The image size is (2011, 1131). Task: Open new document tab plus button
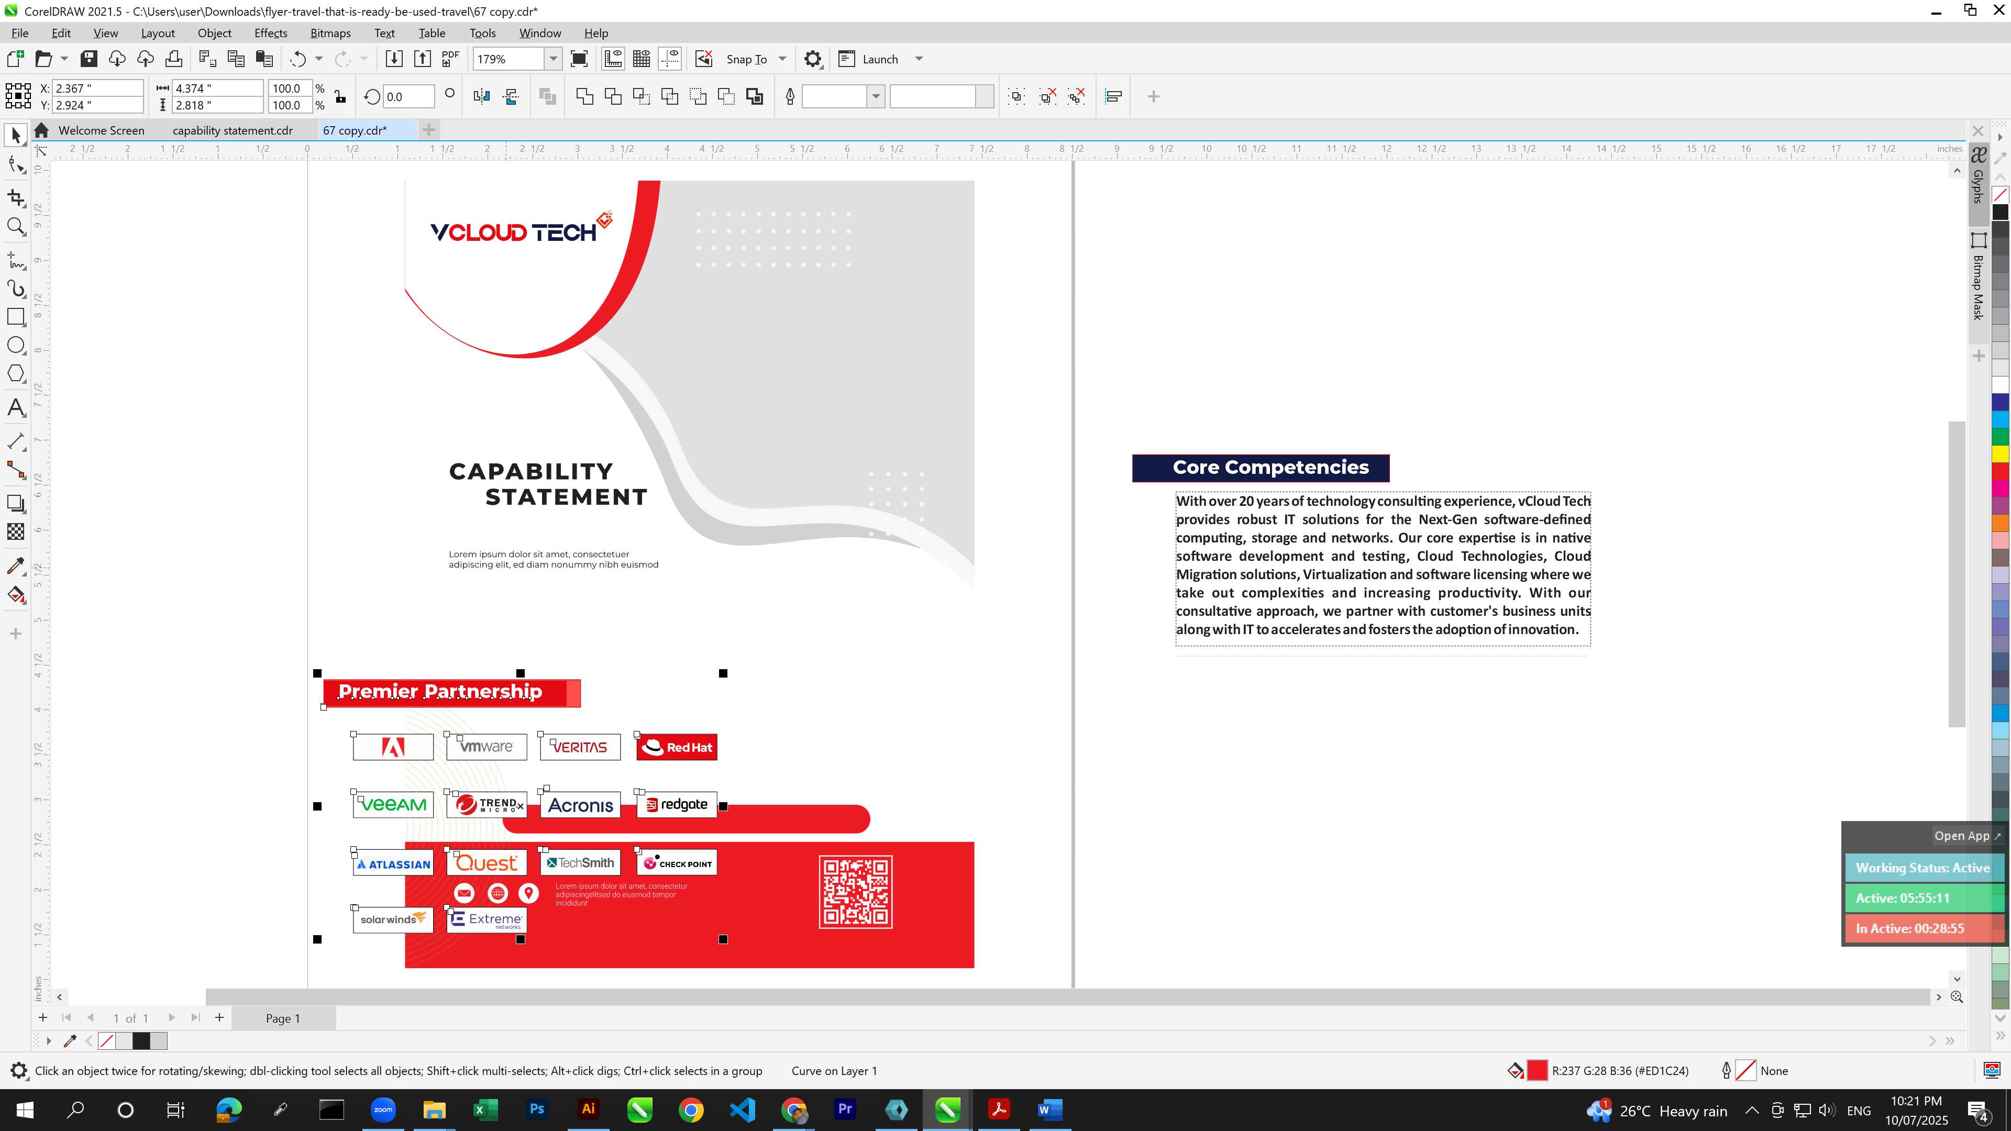[428, 129]
